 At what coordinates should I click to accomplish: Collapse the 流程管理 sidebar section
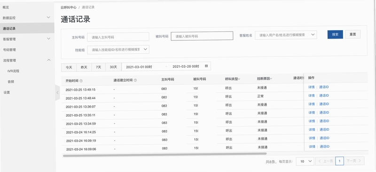(49, 60)
